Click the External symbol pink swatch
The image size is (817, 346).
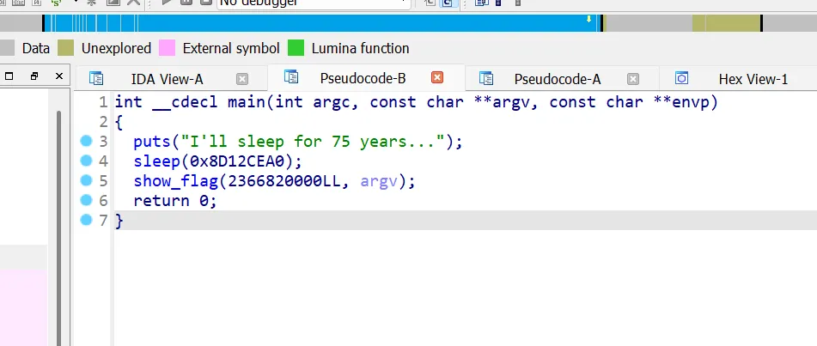click(x=168, y=48)
